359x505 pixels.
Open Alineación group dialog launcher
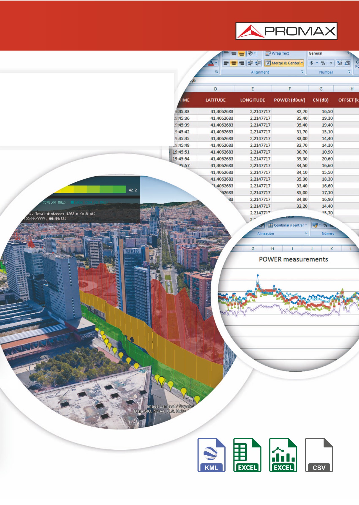tap(306, 233)
